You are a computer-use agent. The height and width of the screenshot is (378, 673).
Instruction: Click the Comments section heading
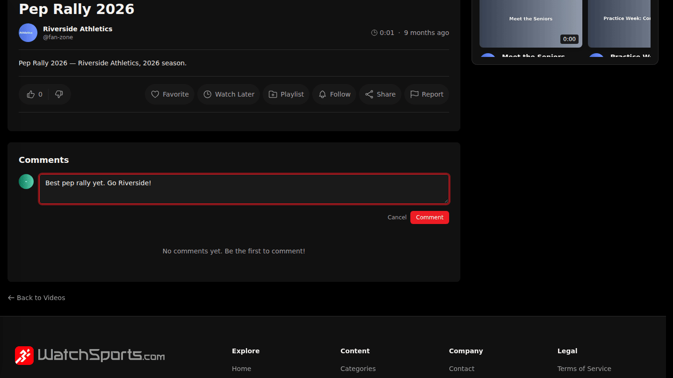44,160
